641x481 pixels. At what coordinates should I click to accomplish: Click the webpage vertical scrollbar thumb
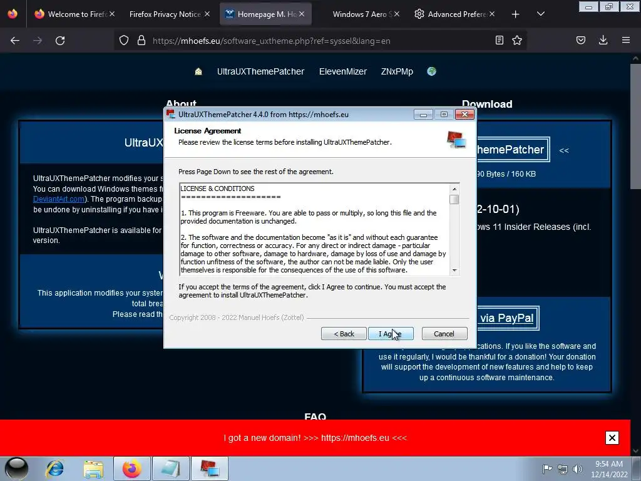[636, 127]
